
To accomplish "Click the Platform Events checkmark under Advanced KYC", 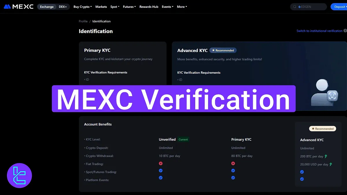I will pyautogui.click(x=302, y=179).
